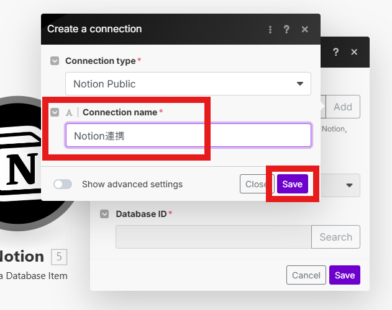Click the text type icon beside Connection name

pyautogui.click(x=69, y=113)
